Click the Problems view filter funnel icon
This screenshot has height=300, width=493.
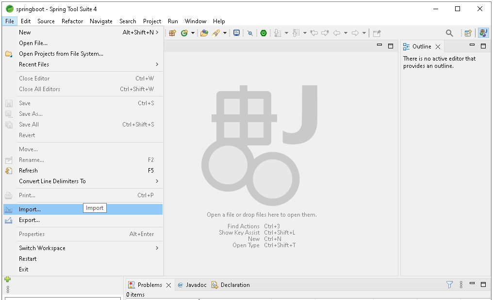tap(450, 284)
